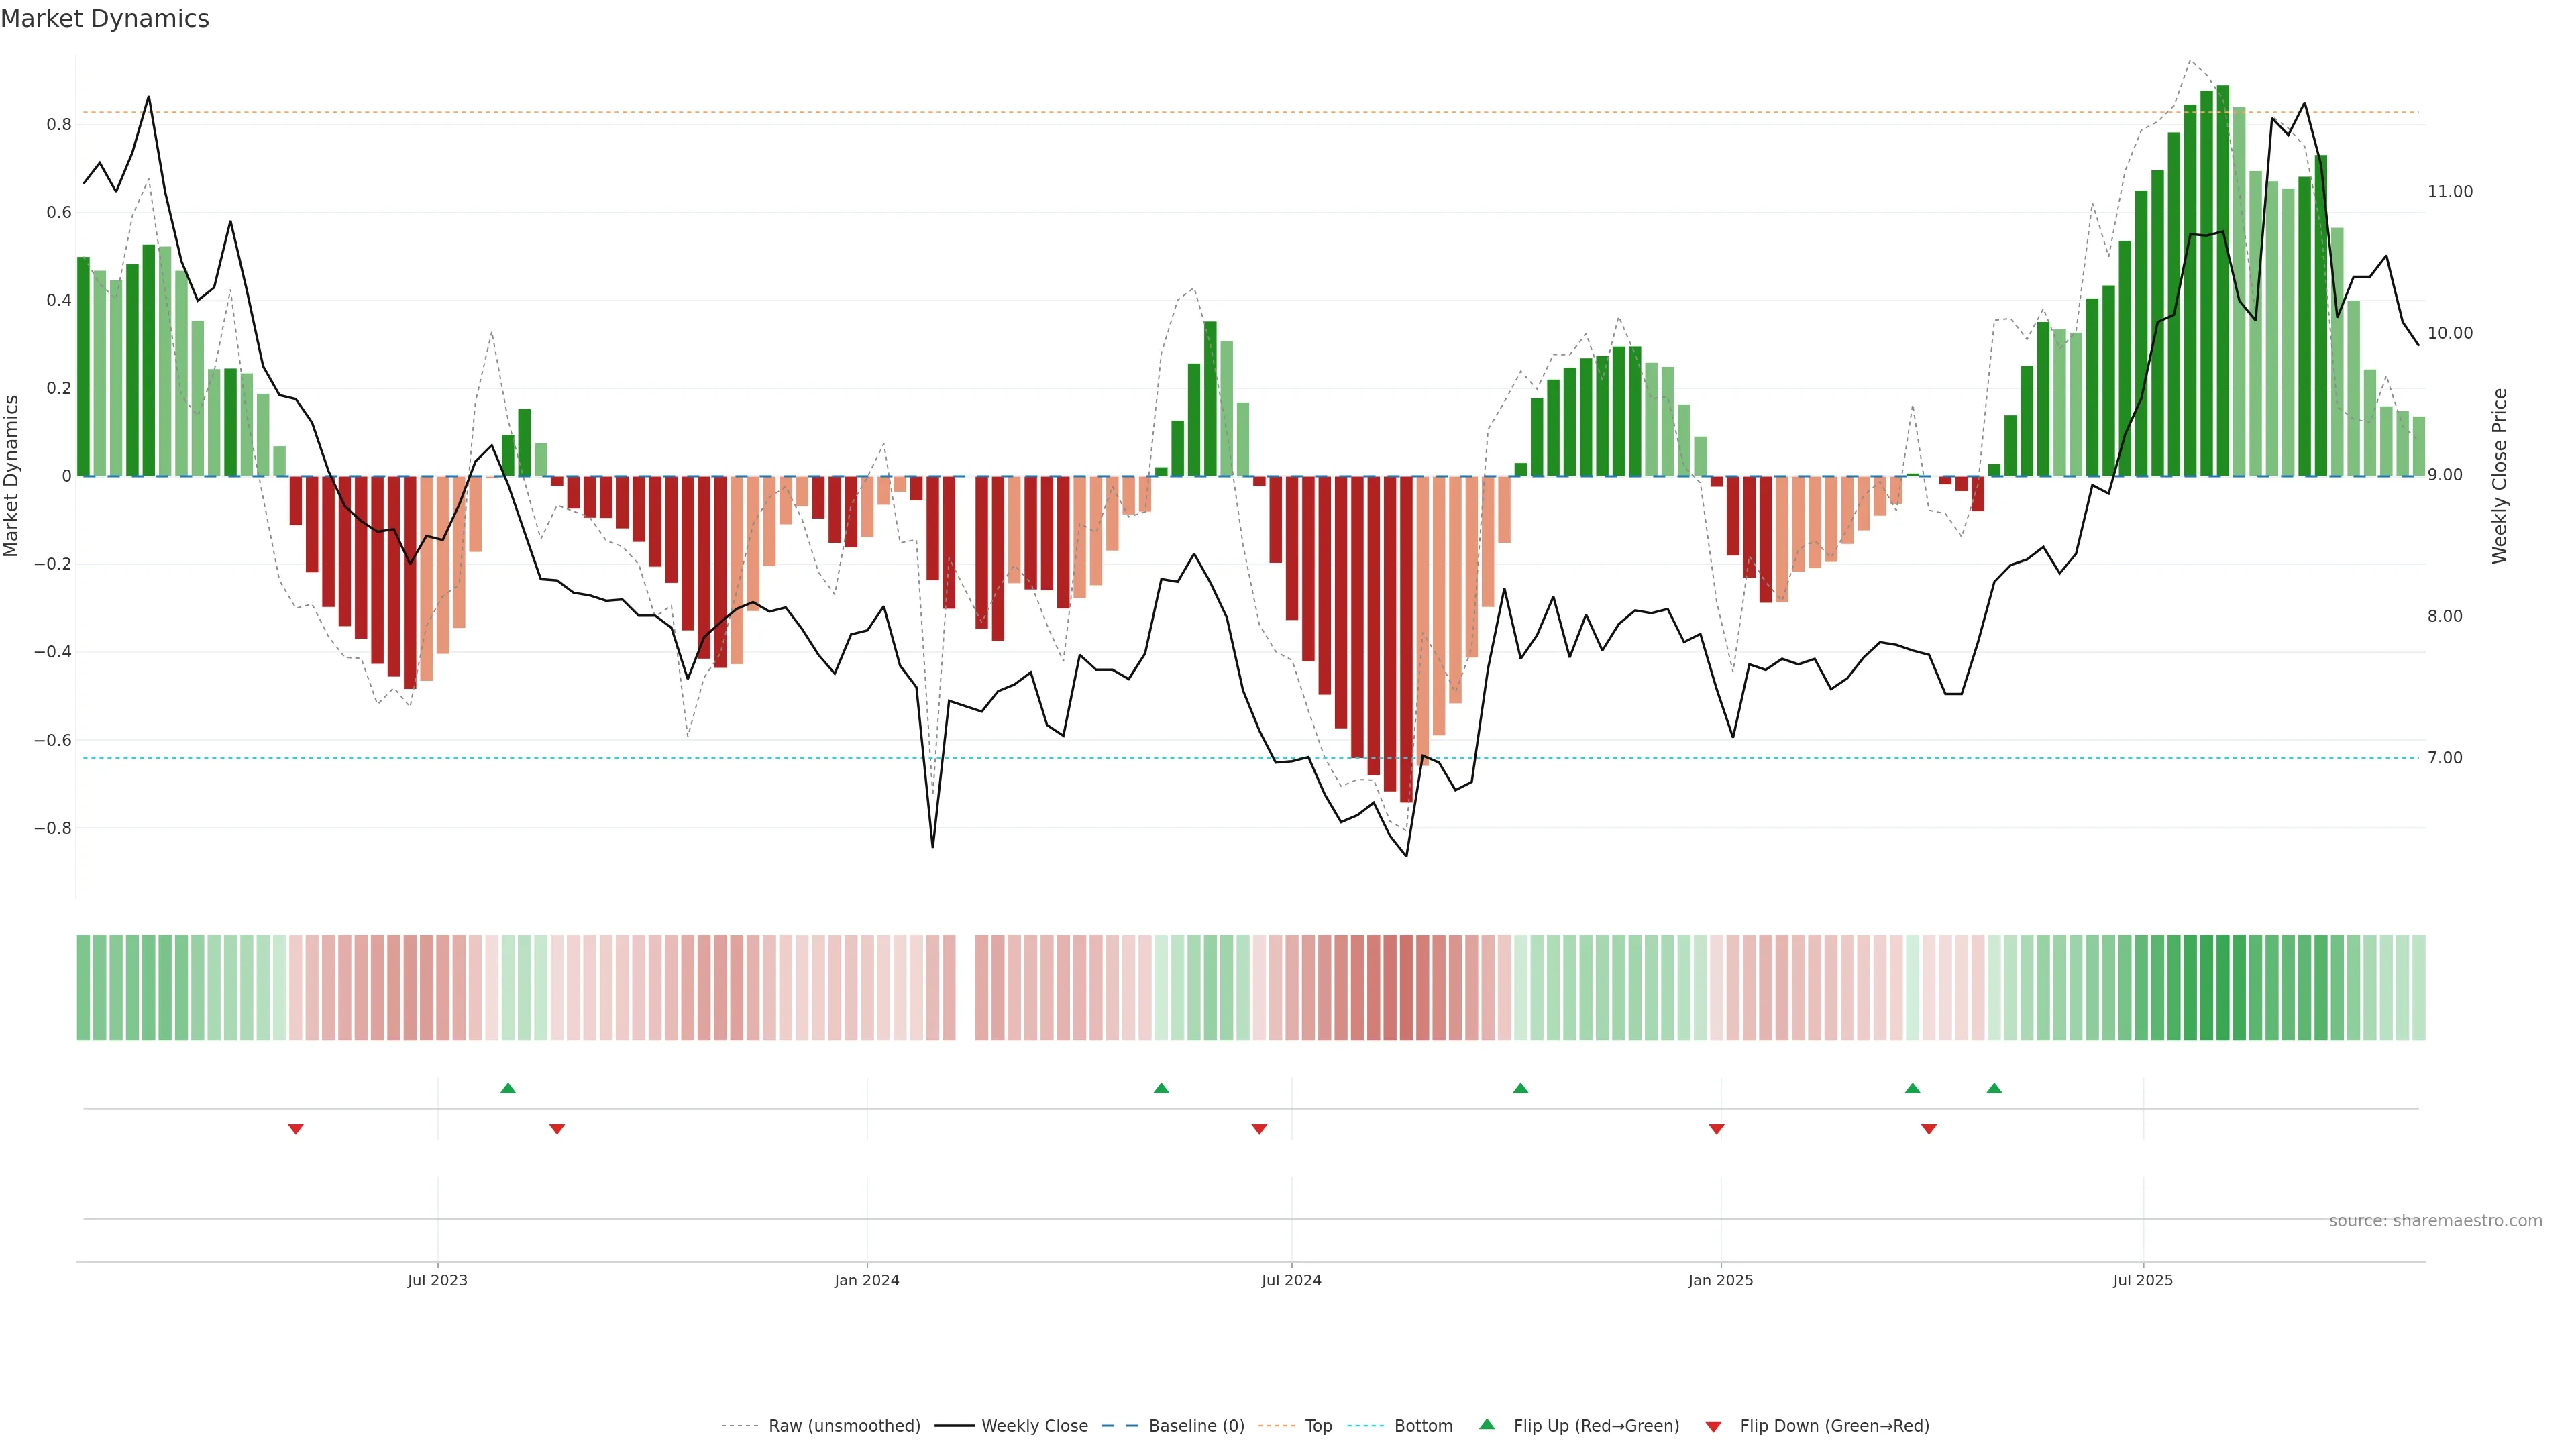2576x1449 pixels.
Task: Click the Market Dynamics chart title
Action: [x=105, y=19]
